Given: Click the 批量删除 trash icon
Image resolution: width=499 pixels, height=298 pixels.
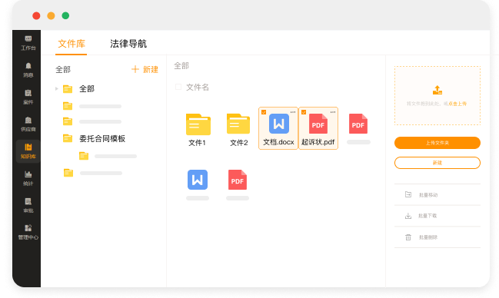Looking at the screenshot, I should [408, 237].
